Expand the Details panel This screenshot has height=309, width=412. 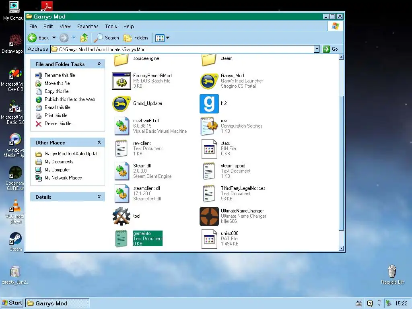(x=99, y=196)
